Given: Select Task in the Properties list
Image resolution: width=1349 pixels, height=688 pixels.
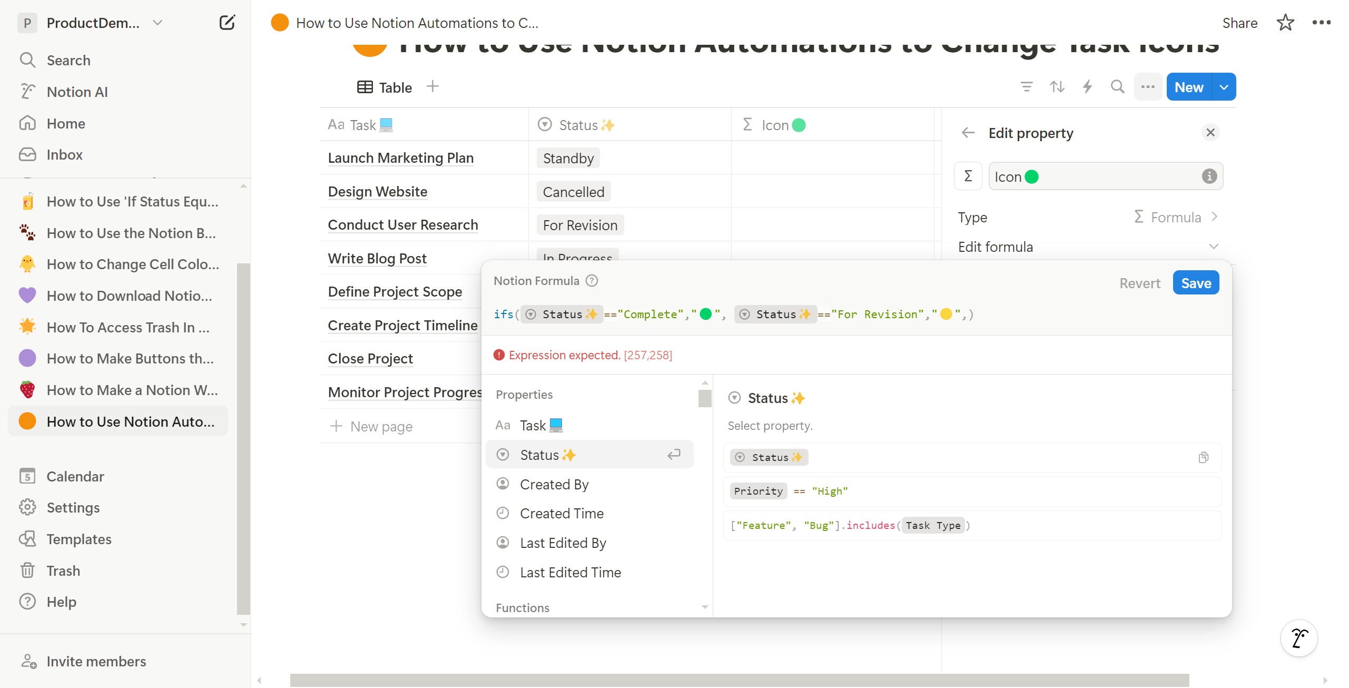Looking at the screenshot, I should tap(590, 425).
